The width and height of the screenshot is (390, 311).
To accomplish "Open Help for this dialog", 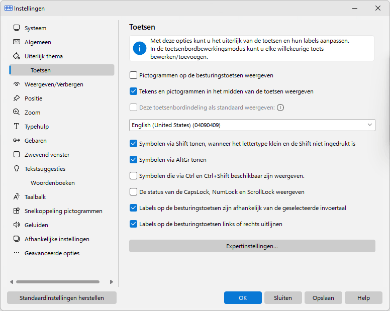I will 363,298.
